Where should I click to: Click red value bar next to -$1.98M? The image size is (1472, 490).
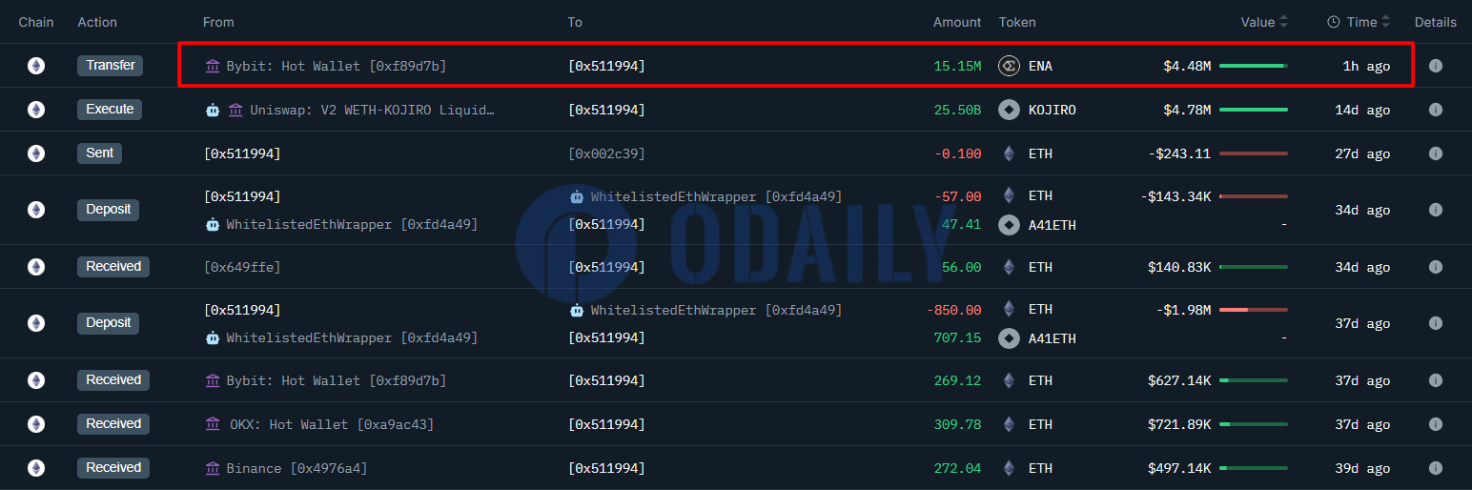click(x=1254, y=310)
